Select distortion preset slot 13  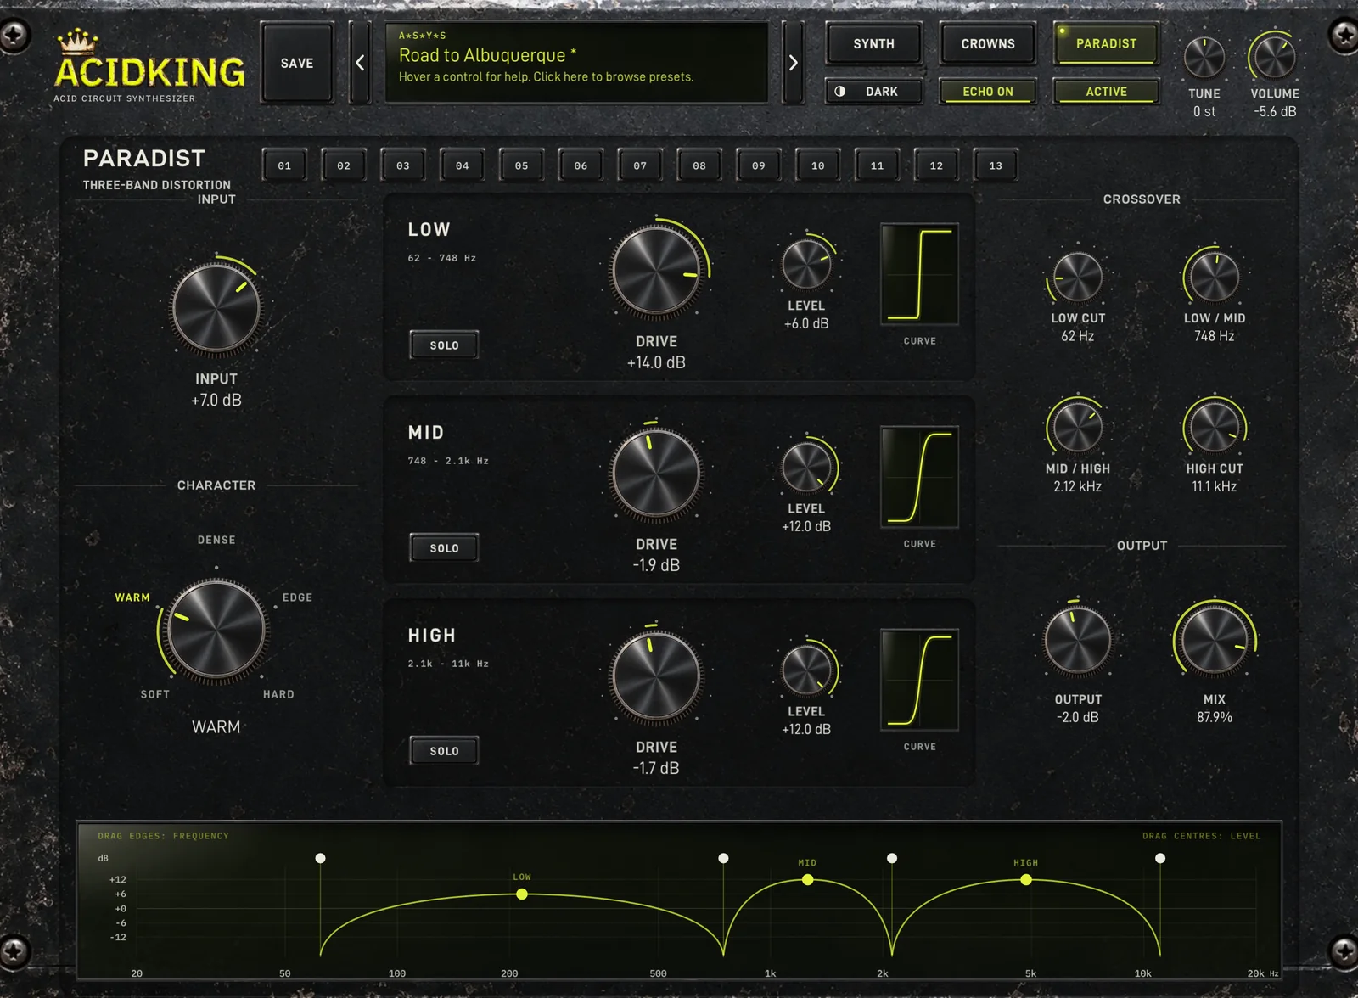point(996,165)
